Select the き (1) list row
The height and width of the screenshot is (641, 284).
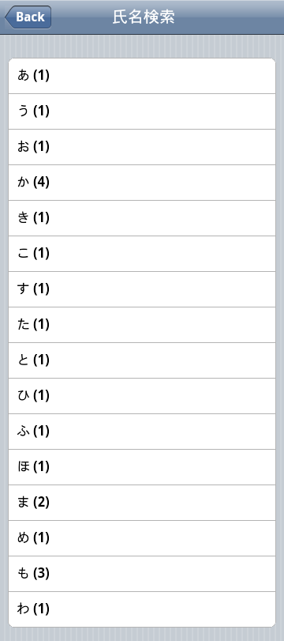142,218
